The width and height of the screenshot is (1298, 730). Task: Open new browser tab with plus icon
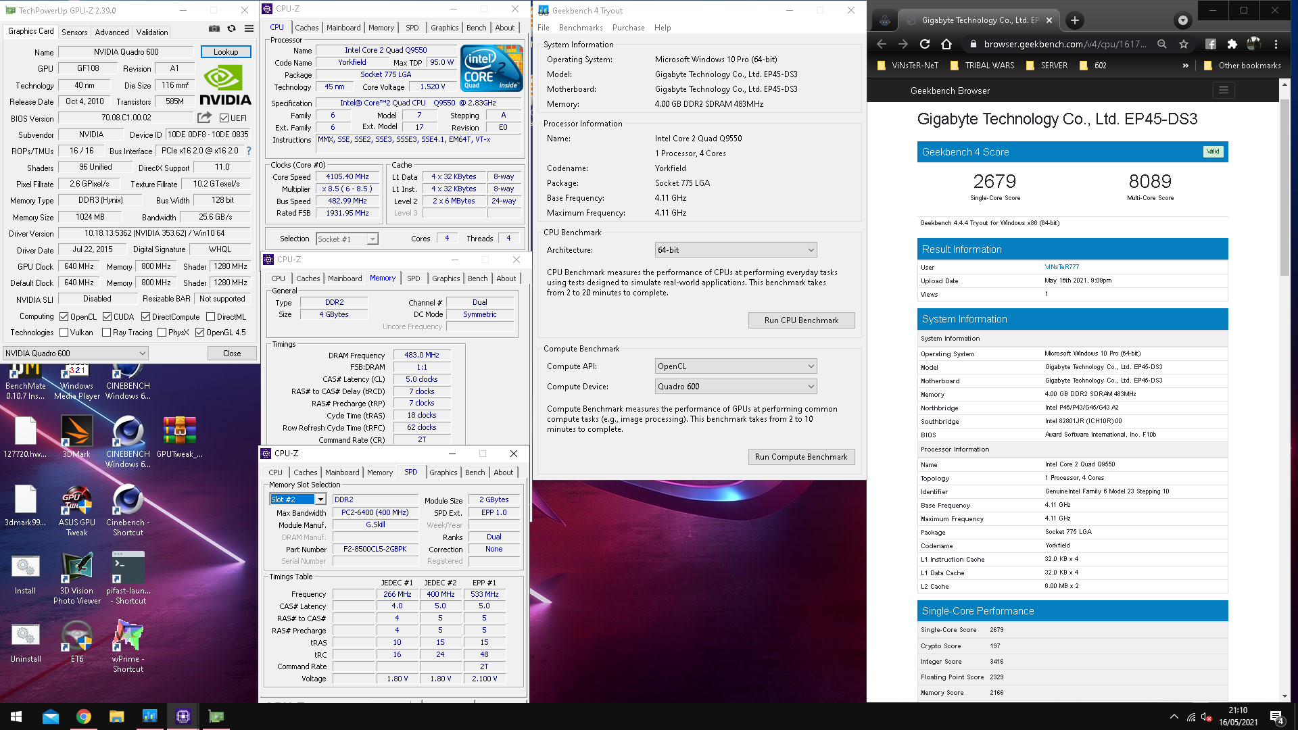click(1074, 20)
